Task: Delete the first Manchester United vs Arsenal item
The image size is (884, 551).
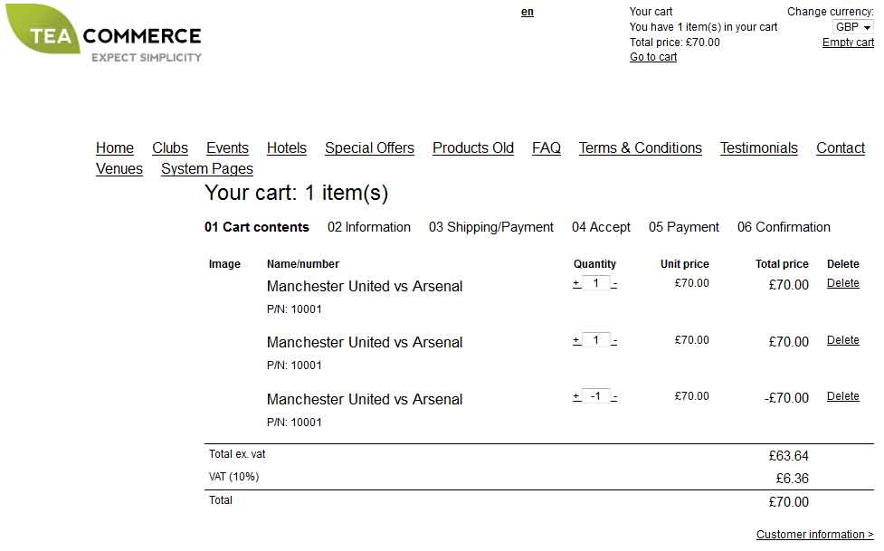Action: 843,283
